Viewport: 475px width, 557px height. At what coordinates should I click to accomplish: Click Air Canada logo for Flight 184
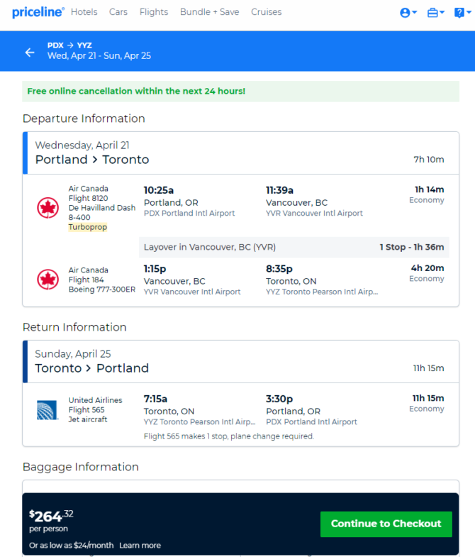[x=48, y=280]
